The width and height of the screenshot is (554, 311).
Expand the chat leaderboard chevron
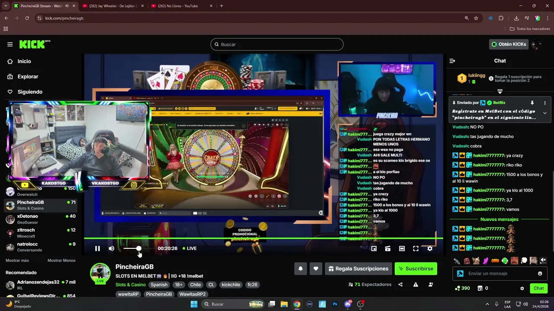tap(500, 91)
